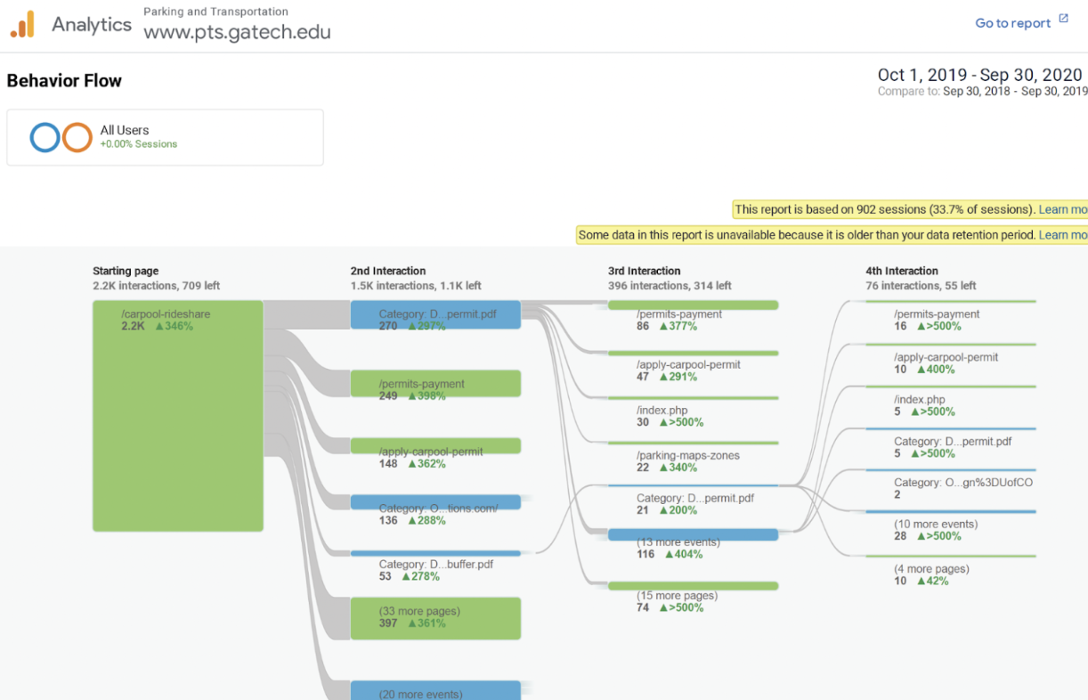Click the blue circle segment icon
This screenshot has width=1088, height=700.
click(x=45, y=137)
